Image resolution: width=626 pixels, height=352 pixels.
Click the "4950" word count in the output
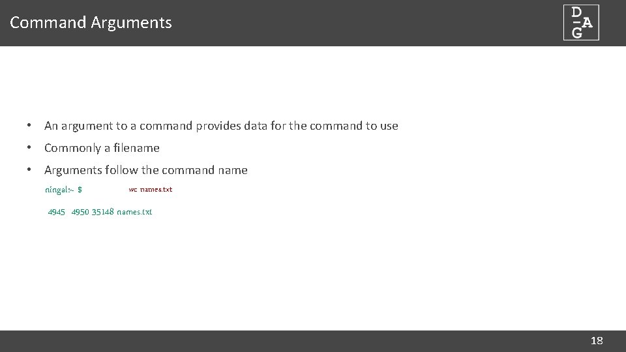tap(80, 212)
